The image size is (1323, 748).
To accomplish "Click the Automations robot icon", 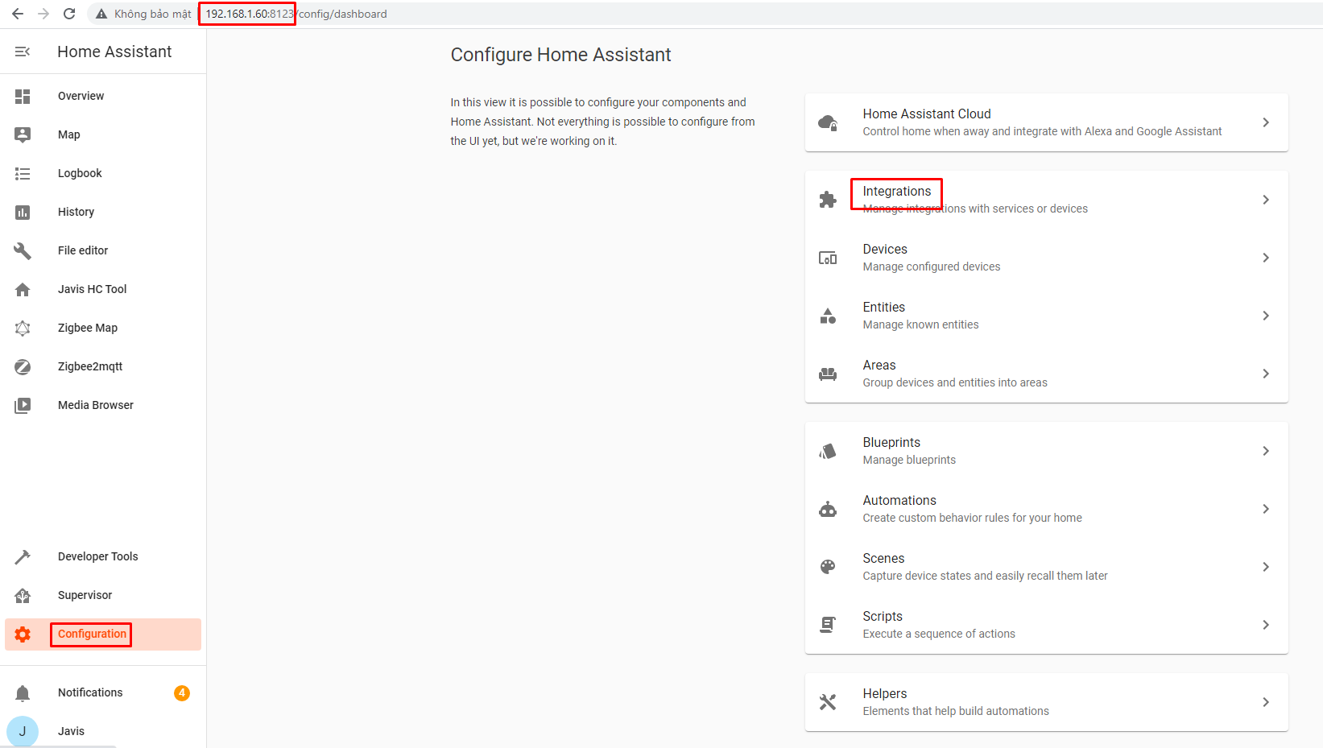I will [828, 509].
